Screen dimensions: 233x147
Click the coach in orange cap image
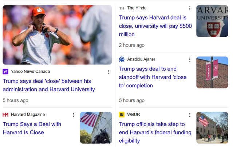pos(57,35)
